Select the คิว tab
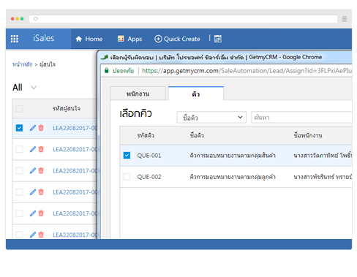This screenshot has width=357, height=277. tap(196, 94)
